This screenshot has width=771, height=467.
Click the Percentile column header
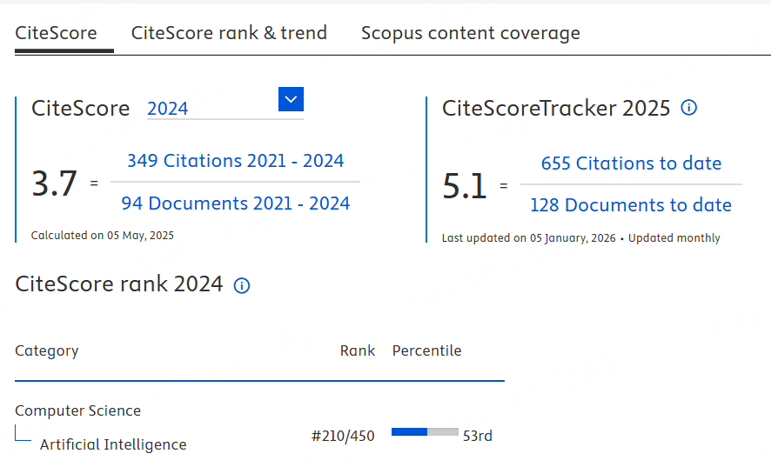click(x=426, y=350)
